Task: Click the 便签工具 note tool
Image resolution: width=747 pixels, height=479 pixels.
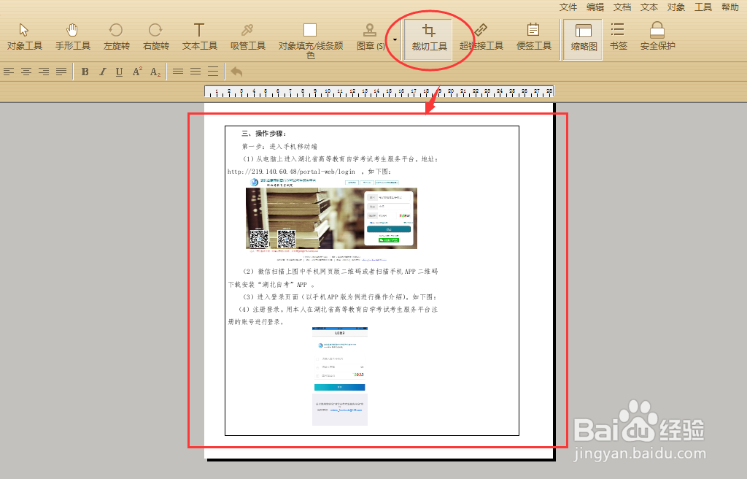Action: 533,37
